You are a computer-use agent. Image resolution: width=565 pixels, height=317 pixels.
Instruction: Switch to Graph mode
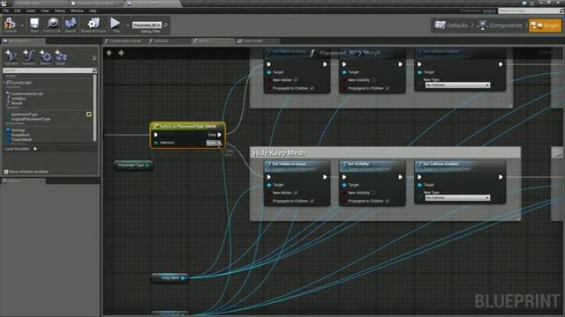(x=546, y=26)
